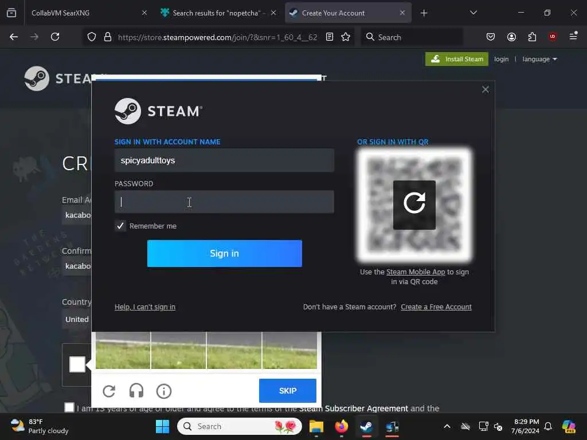Click Install Steam button
The height and width of the screenshot is (440, 587).
tap(457, 59)
